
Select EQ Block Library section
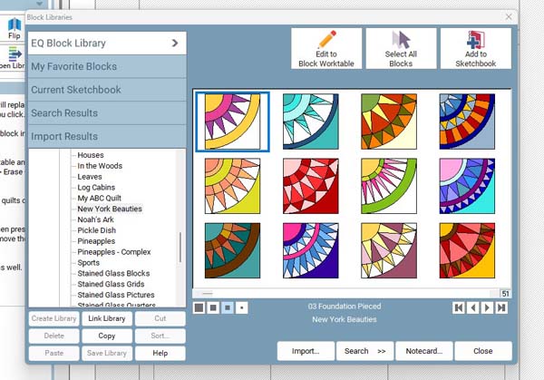[x=107, y=43]
